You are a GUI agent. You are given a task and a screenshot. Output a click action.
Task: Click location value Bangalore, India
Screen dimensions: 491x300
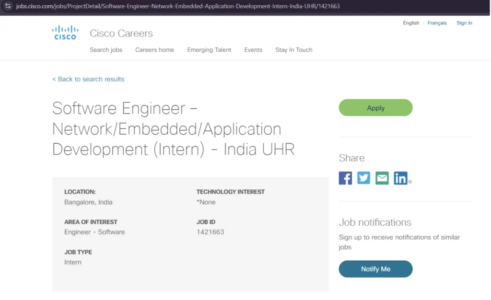(x=88, y=202)
